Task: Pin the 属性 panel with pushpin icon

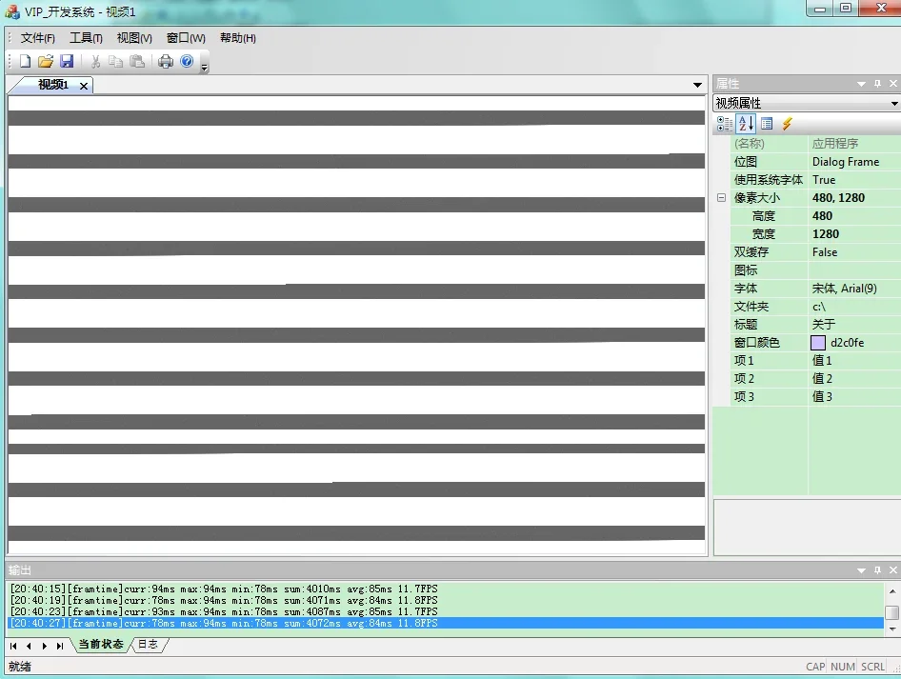Action: pyautogui.click(x=877, y=84)
